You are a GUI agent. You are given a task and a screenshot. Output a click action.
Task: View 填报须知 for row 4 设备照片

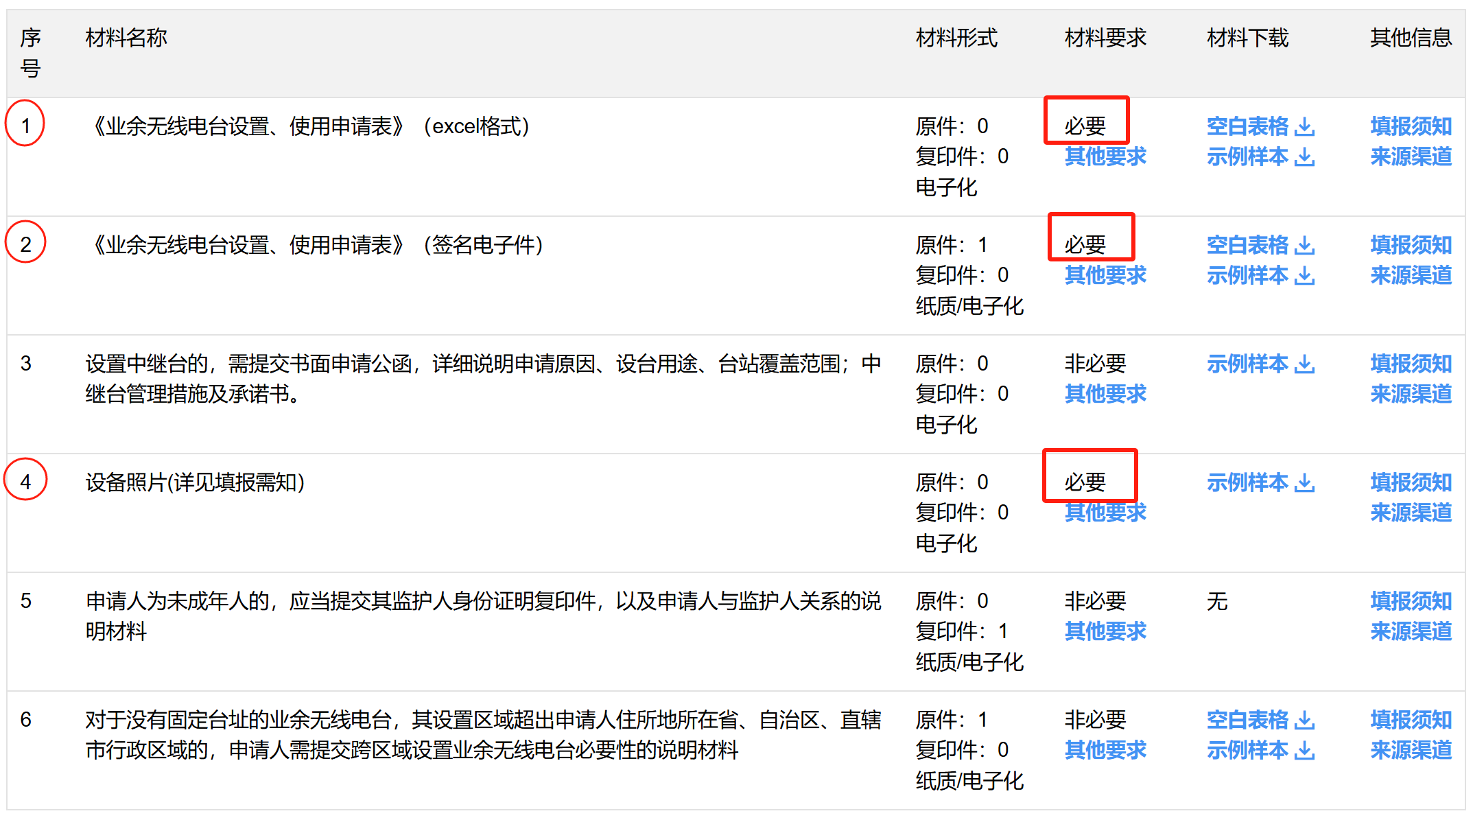coord(1410,482)
